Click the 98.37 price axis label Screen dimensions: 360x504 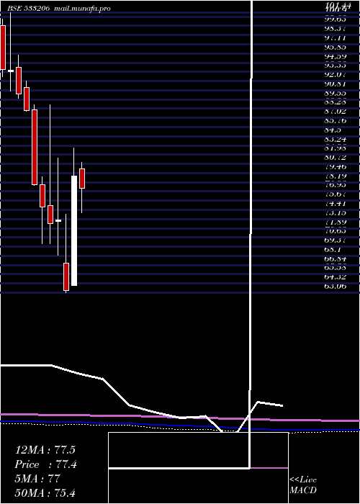click(x=336, y=29)
